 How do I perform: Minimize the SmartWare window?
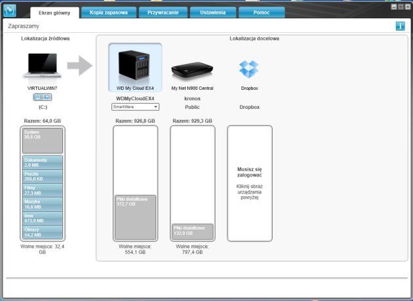pyautogui.click(x=394, y=7)
